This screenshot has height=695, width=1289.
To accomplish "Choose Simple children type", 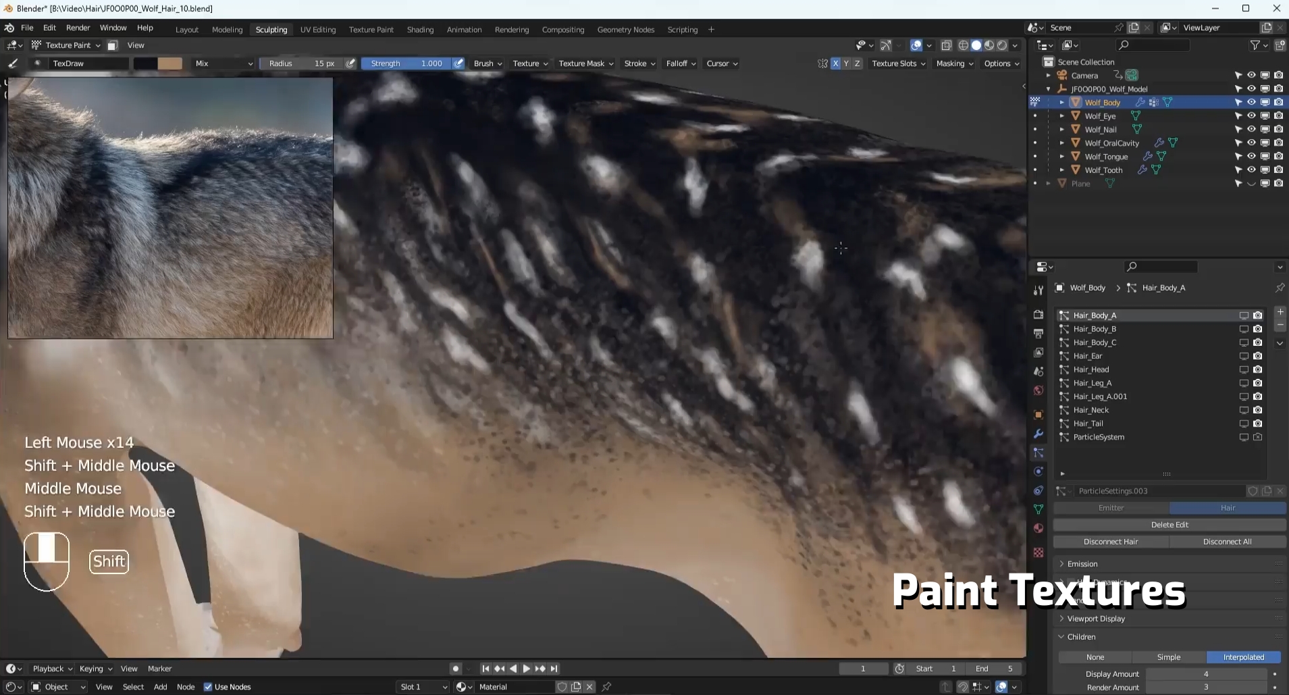I will tap(1169, 657).
